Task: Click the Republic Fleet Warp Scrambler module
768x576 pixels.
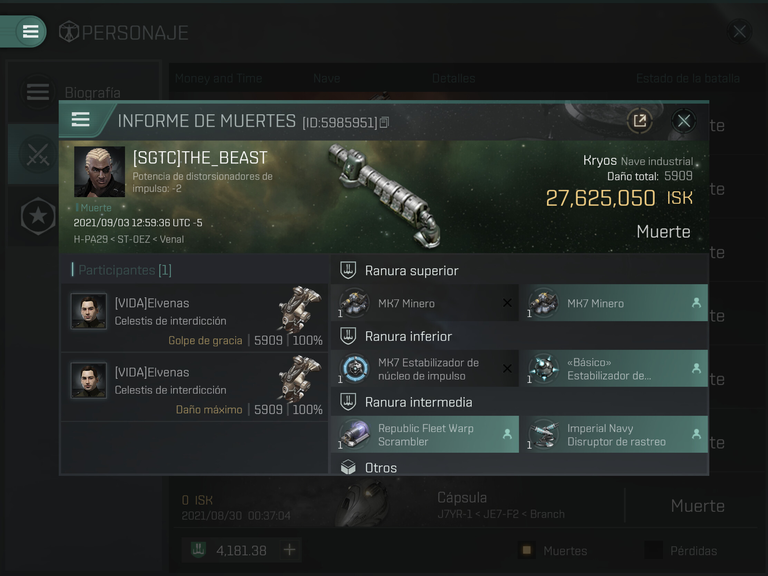Action: (x=425, y=434)
